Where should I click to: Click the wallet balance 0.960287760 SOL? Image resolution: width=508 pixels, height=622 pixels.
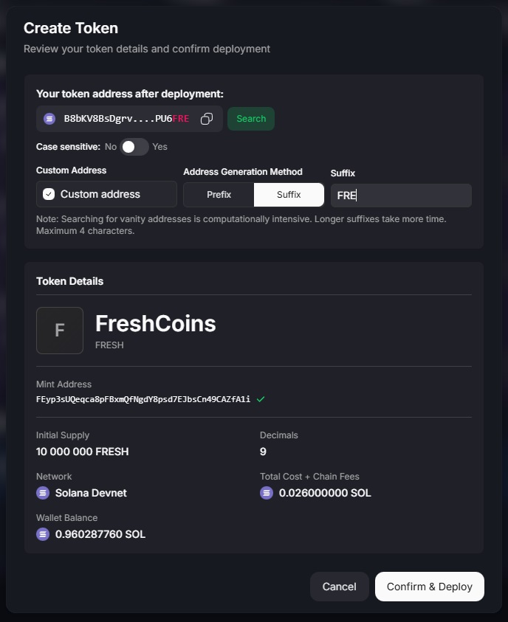(100, 533)
